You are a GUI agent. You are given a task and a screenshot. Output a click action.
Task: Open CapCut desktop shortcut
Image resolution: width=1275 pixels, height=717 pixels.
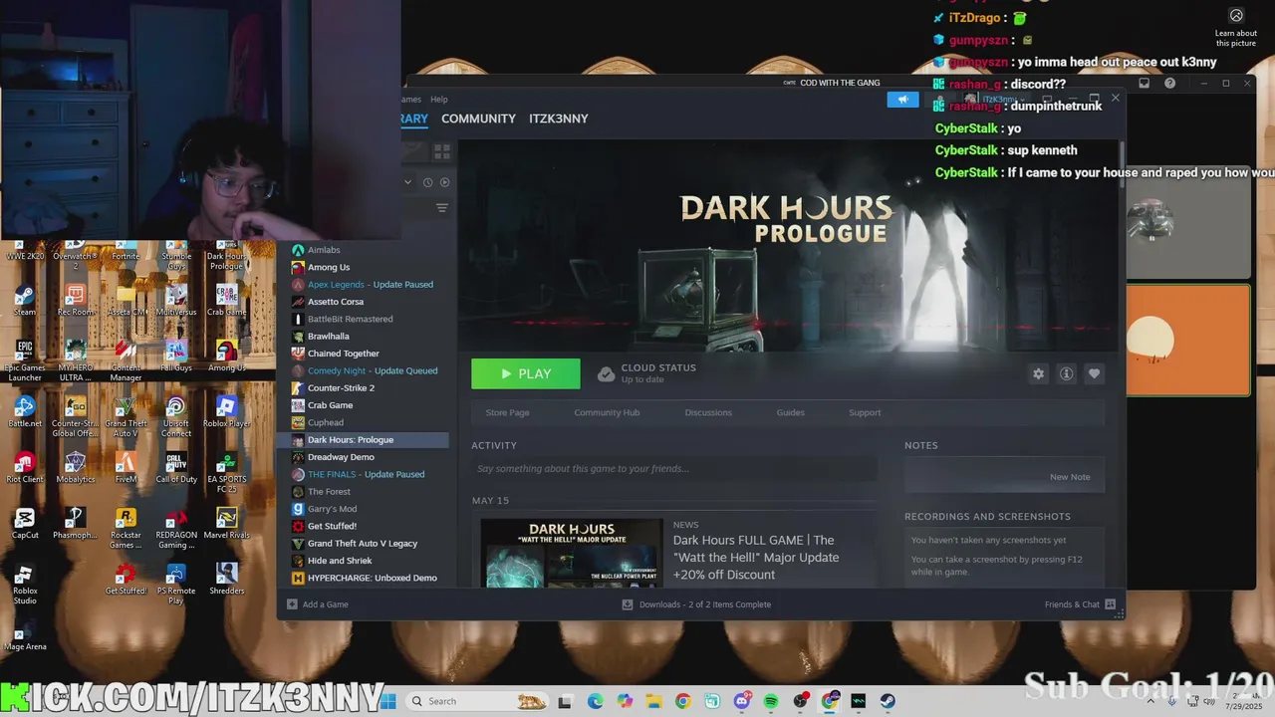click(25, 523)
